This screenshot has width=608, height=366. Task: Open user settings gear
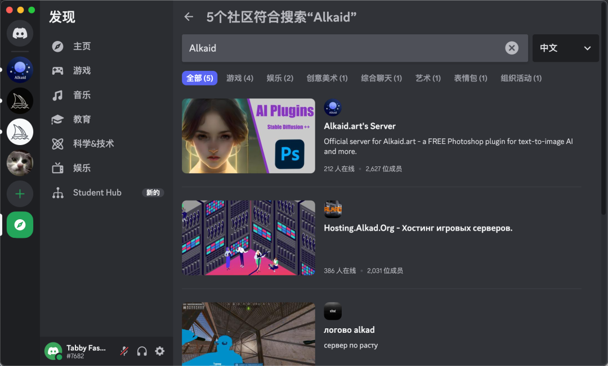(160, 351)
